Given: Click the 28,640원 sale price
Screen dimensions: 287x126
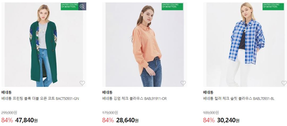Looking at the screenshot, I should point(127,120).
